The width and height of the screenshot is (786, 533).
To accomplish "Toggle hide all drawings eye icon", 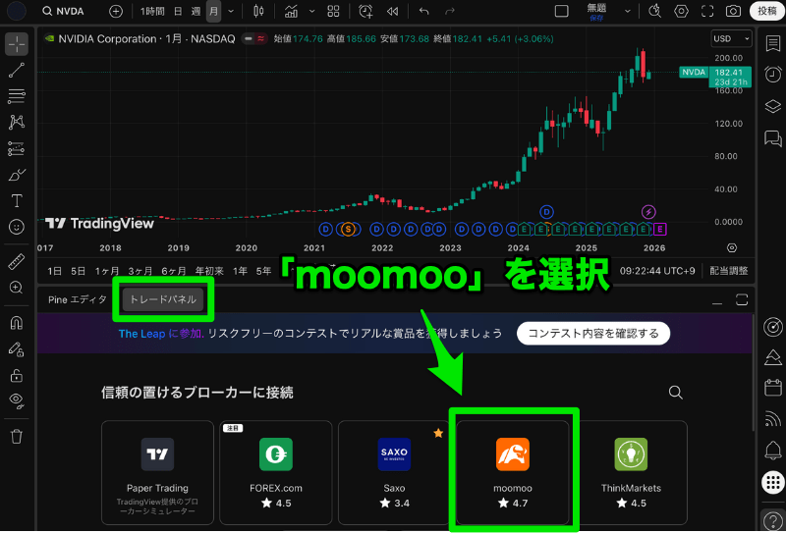I will [17, 400].
